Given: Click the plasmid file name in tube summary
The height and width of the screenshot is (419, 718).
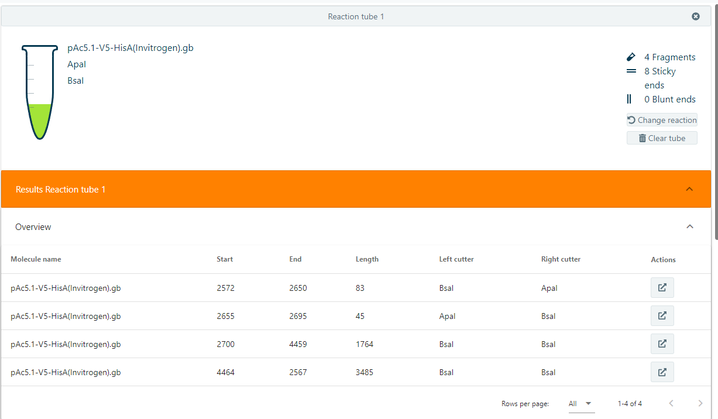Looking at the screenshot, I should pyautogui.click(x=130, y=48).
